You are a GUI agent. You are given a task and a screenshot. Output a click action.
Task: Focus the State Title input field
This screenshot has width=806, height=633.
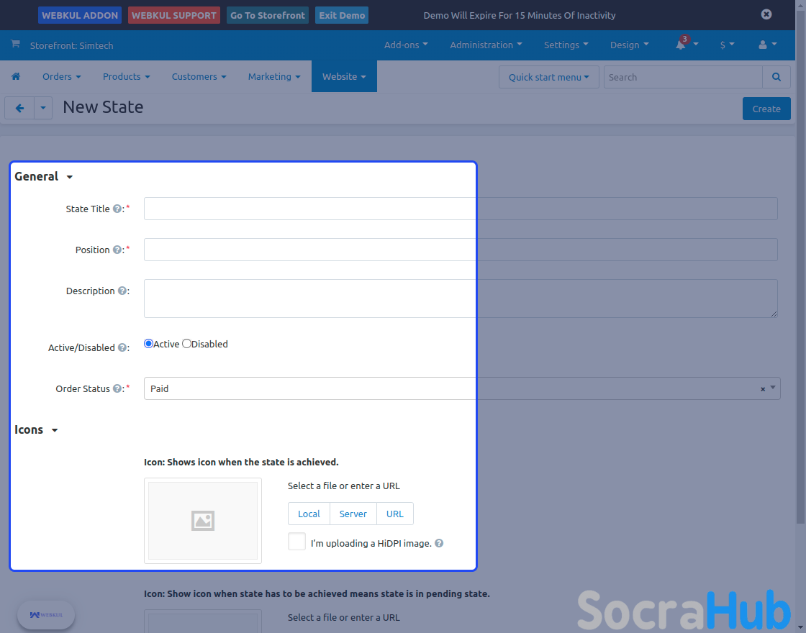pyautogui.click(x=461, y=209)
